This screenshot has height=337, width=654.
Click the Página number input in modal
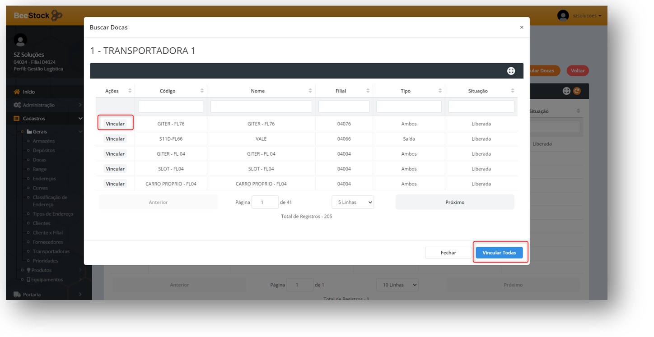point(265,203)
